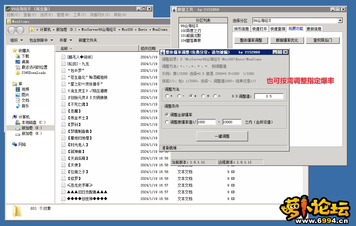Choose 调整原爆率值 range radio option
The width and height of the screenshot is (356, 226).
pos(167,122)
